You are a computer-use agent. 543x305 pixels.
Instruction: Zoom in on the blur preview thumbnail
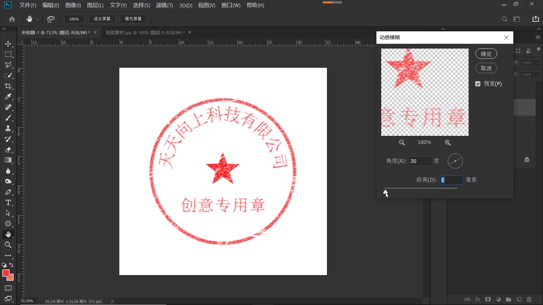[x=448, y=142]
